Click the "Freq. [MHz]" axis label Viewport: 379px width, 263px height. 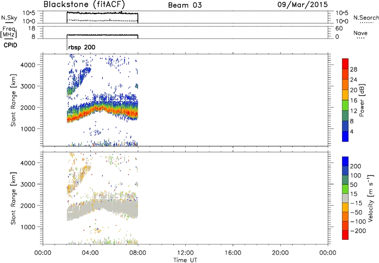click(x=9, y=32)
